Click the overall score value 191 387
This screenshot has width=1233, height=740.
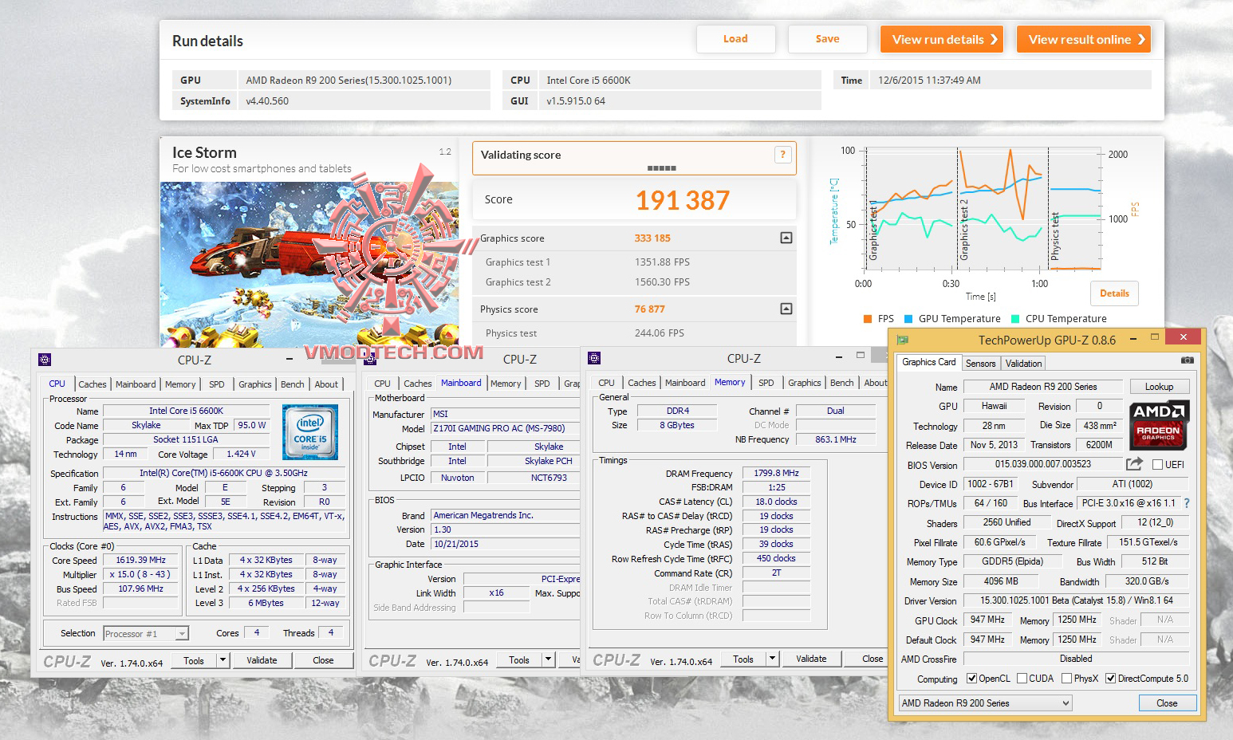pos(683,200)
